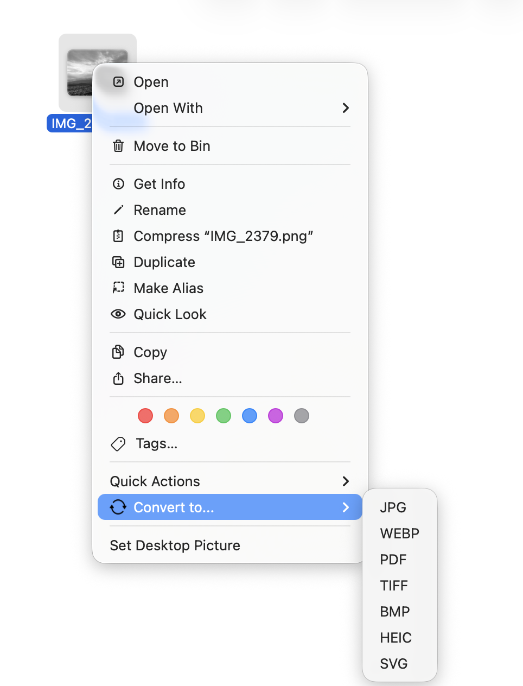523x686 pixels.
Task: Select the Rename pencil icon
Action: [118, 210]
